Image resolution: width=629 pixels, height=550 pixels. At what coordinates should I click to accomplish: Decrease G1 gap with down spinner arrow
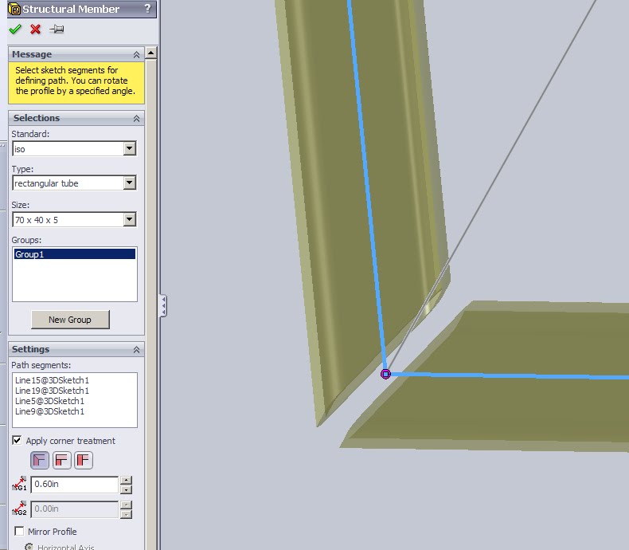pos(126,489)
